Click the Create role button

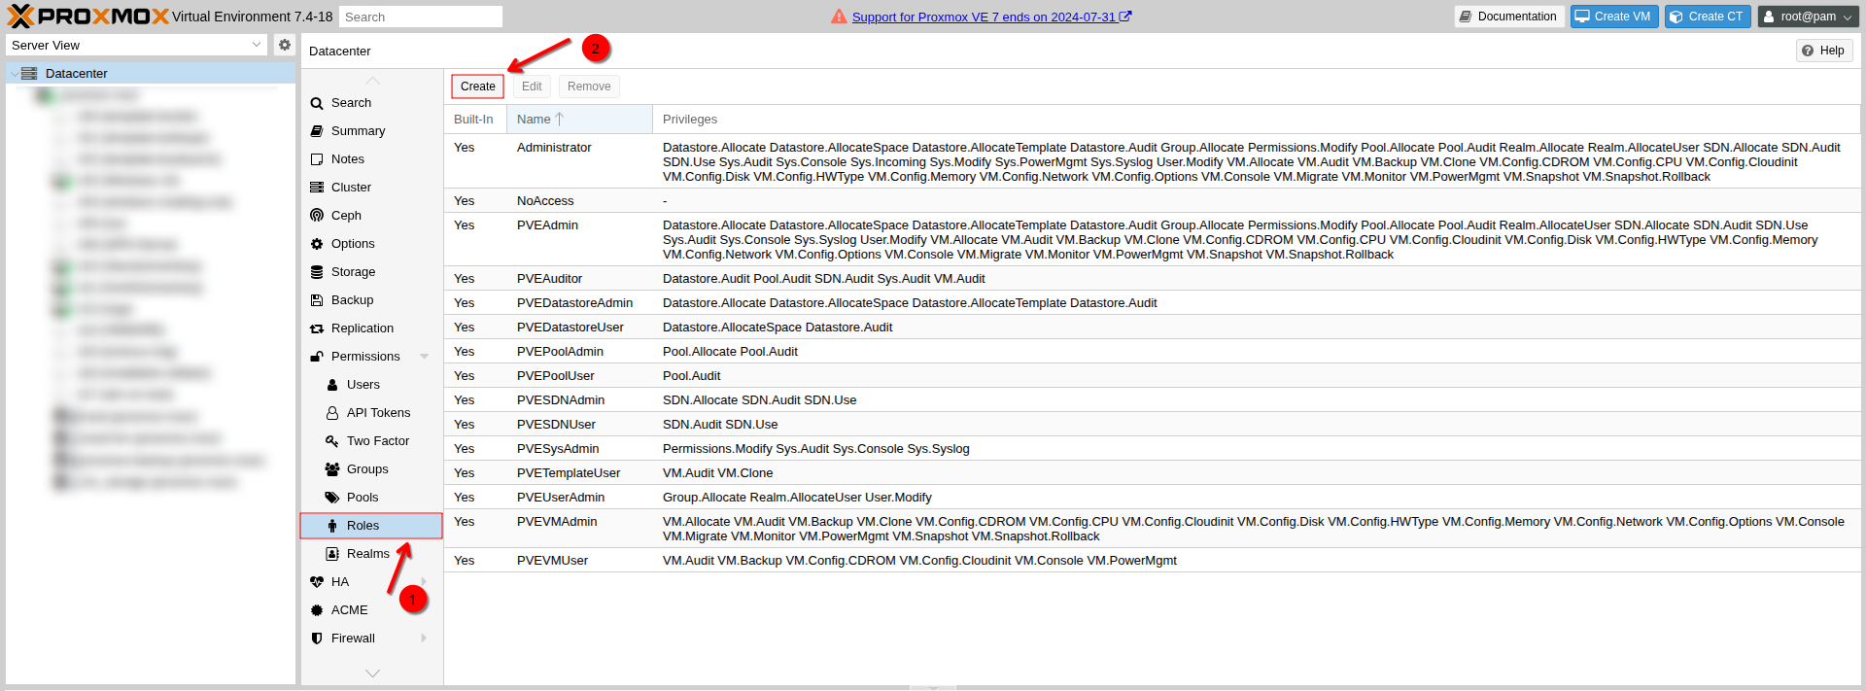[x=477, y=86]
